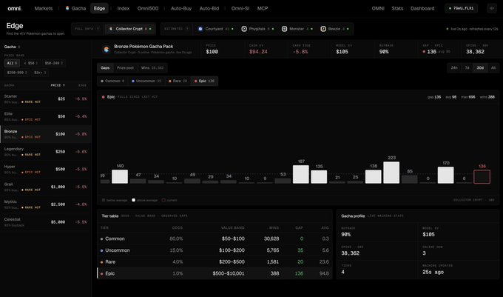Click the 7GeU..fLX1 wallet button
The height and width of the screenshot is (297, 503).
tap(461, 8)
